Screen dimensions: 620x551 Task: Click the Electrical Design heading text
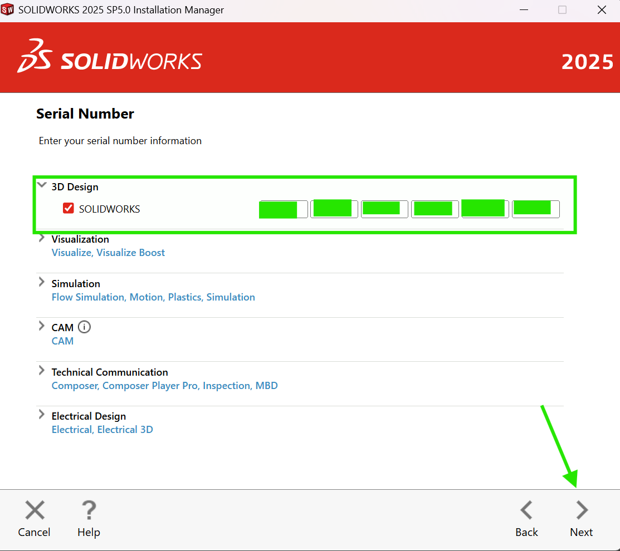coord(89,416)
